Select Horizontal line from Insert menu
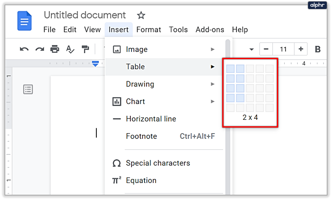The image size is (332, 200). pos(151,119)
